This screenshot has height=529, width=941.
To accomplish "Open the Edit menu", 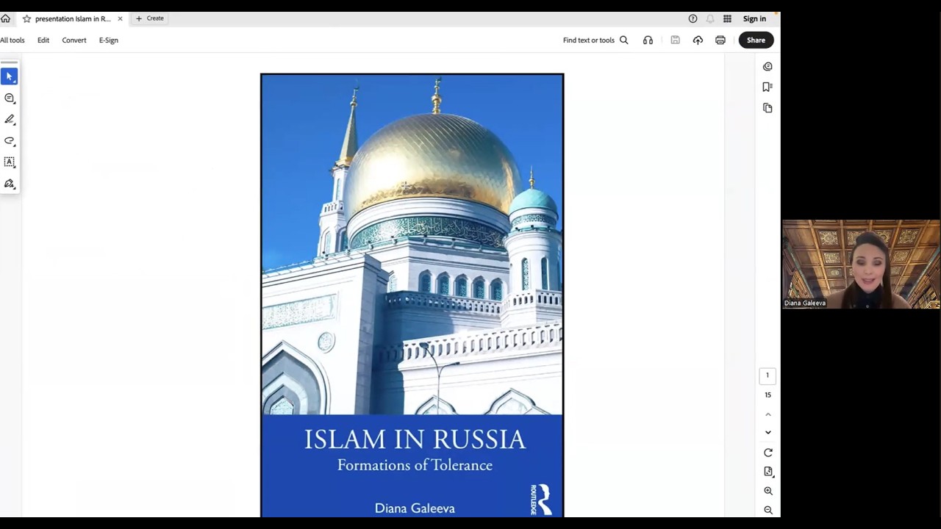I will (43, 40).
